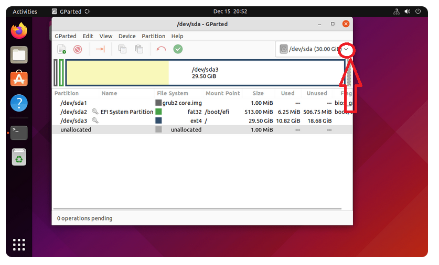Click the power icon in top bar
The width and height of the screenshot is (439, 265).
[x=418, y=12]
